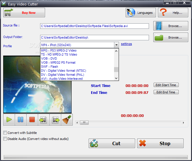Open the Help question mark button
Screen dimensions: 192x161
(x=173, y=13)
